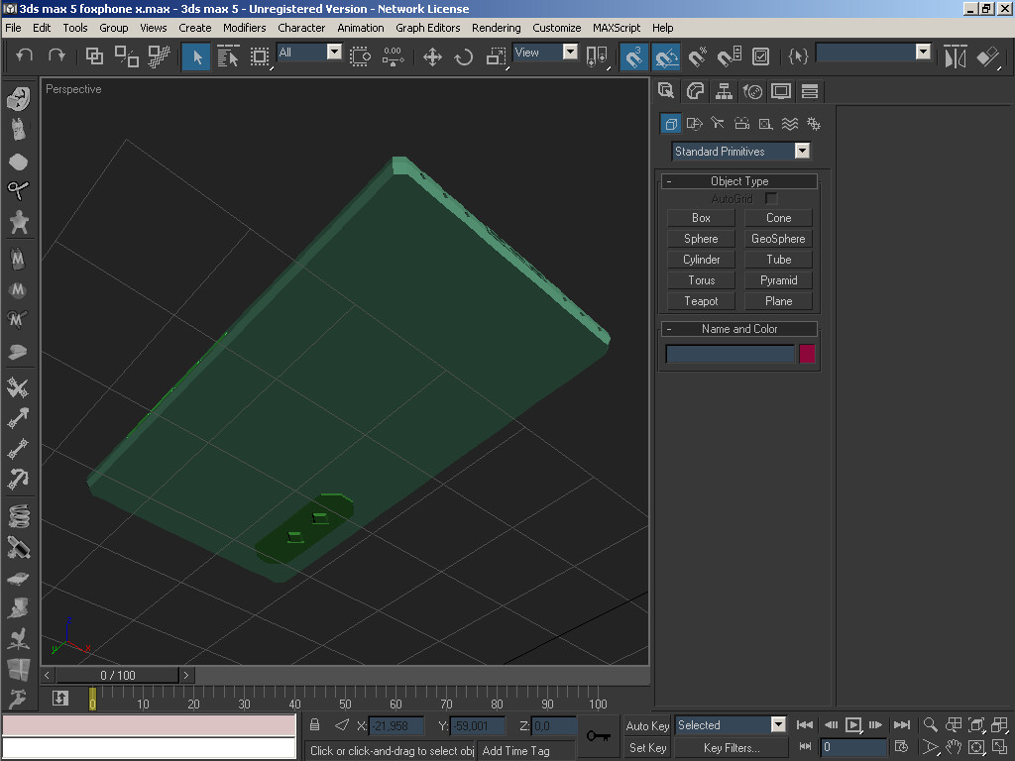Viewport: 1015px width, 761px height.
Task: Switch to the Modify panel tab
Action: point(695,91)
